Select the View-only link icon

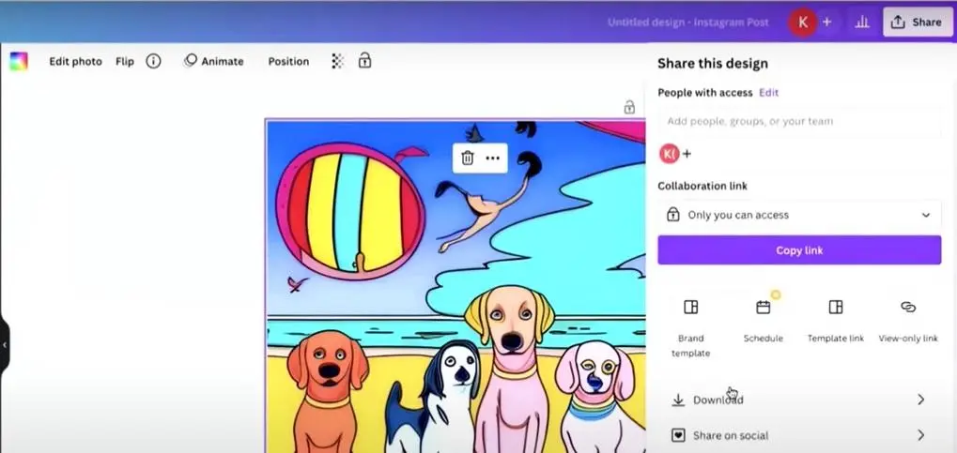[x=907, y=308]
